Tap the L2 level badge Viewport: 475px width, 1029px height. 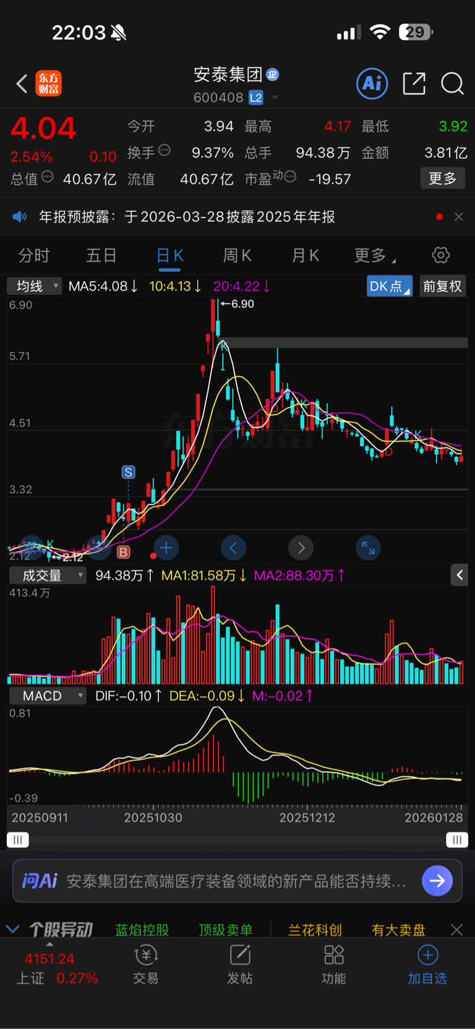[256, 98]
